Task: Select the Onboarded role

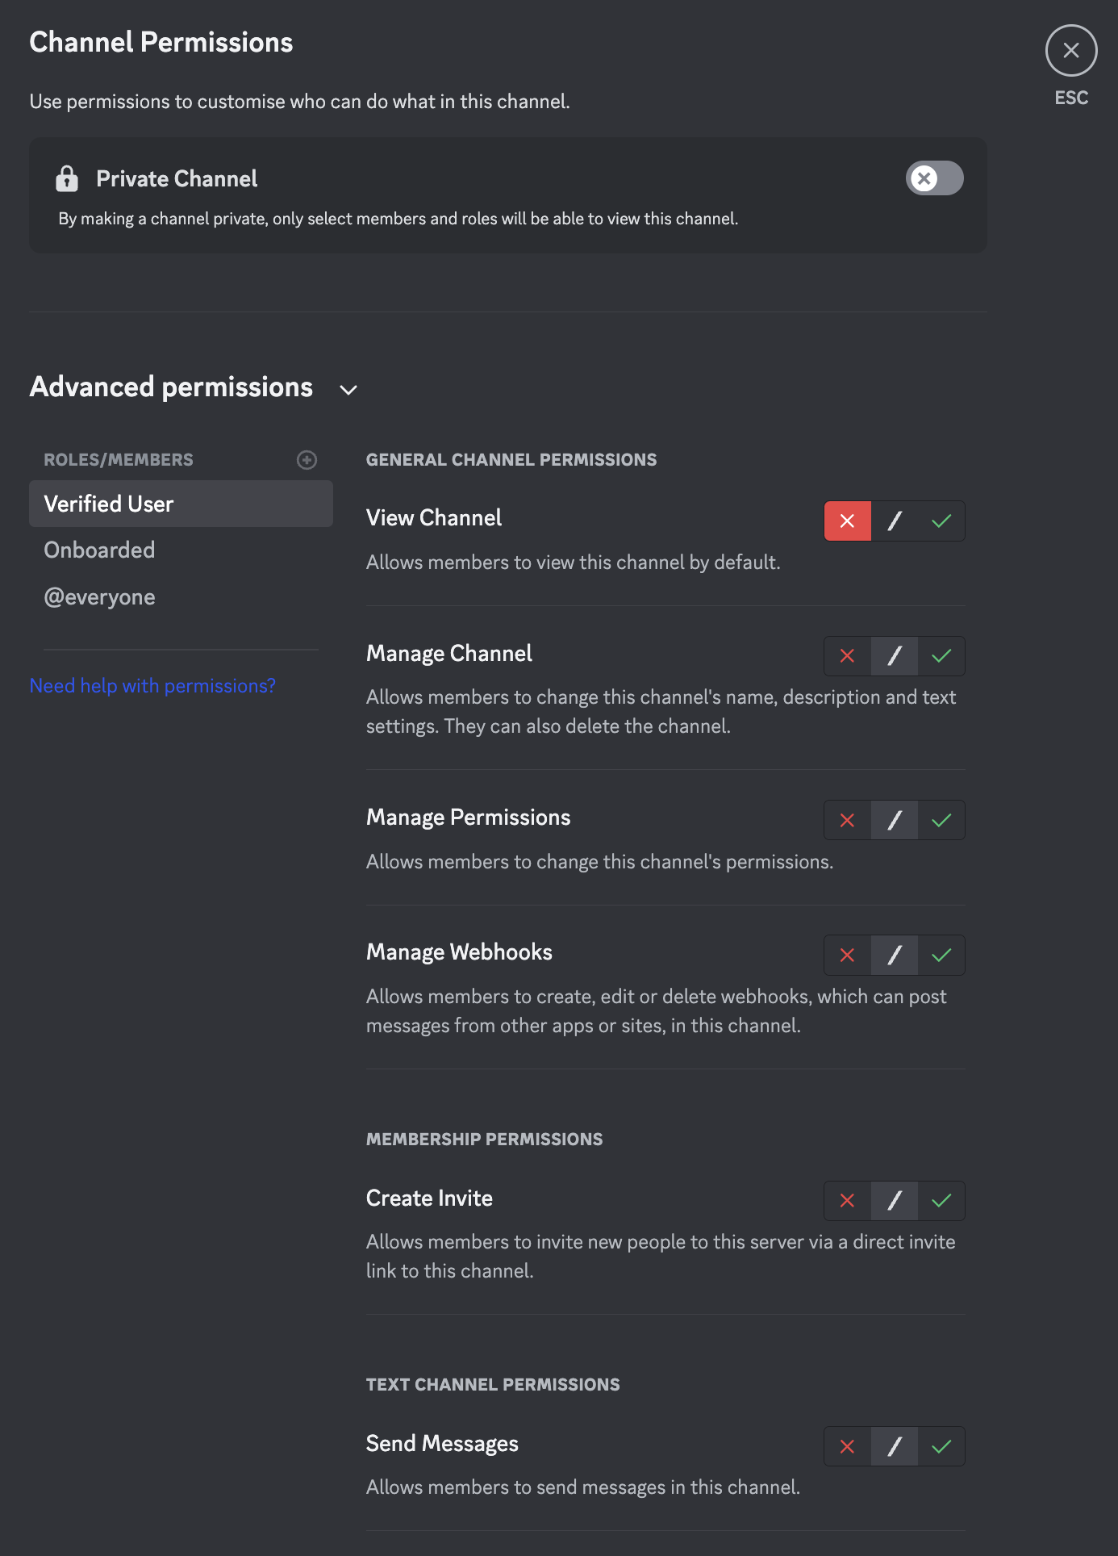Action: tap(99, 550)
